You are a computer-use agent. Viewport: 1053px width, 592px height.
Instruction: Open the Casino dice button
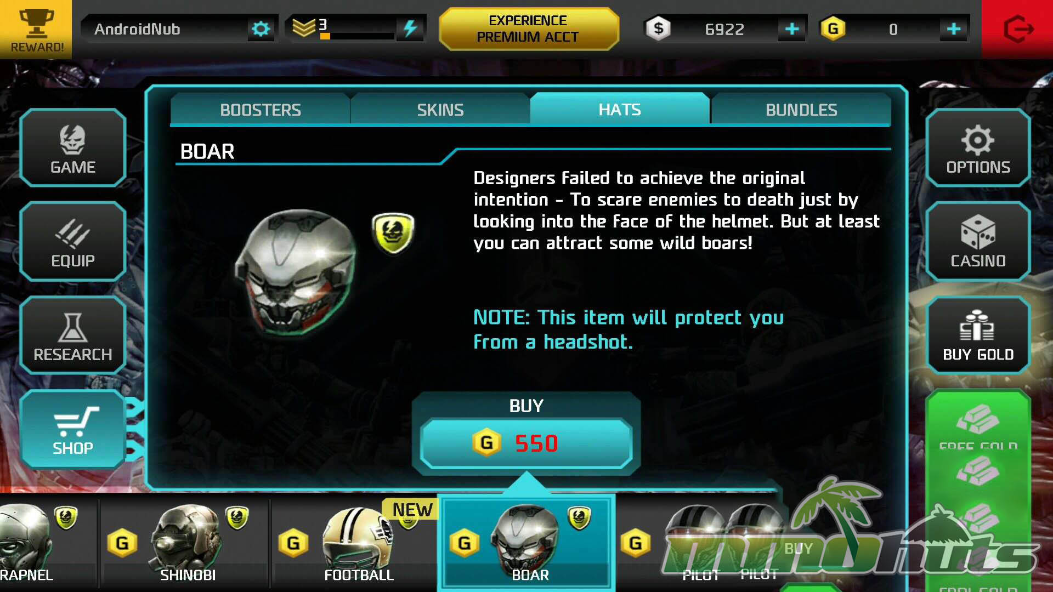click(x=978, y=242)
